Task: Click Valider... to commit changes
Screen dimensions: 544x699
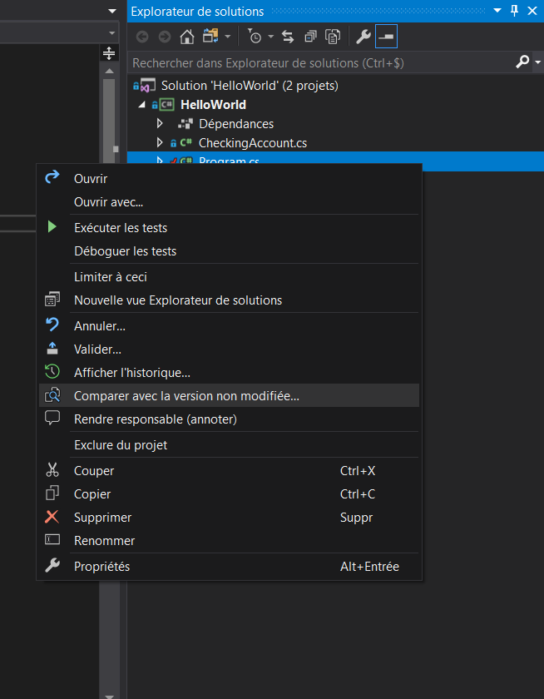Action: pyautogui.click(x=229, y=349)
